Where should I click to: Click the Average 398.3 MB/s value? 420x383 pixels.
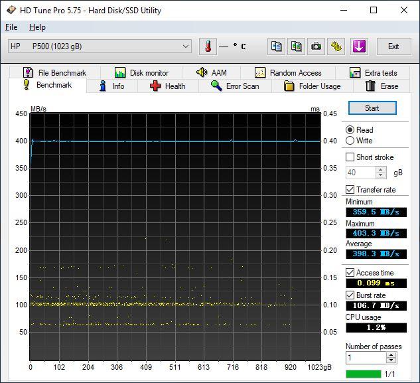376,254
